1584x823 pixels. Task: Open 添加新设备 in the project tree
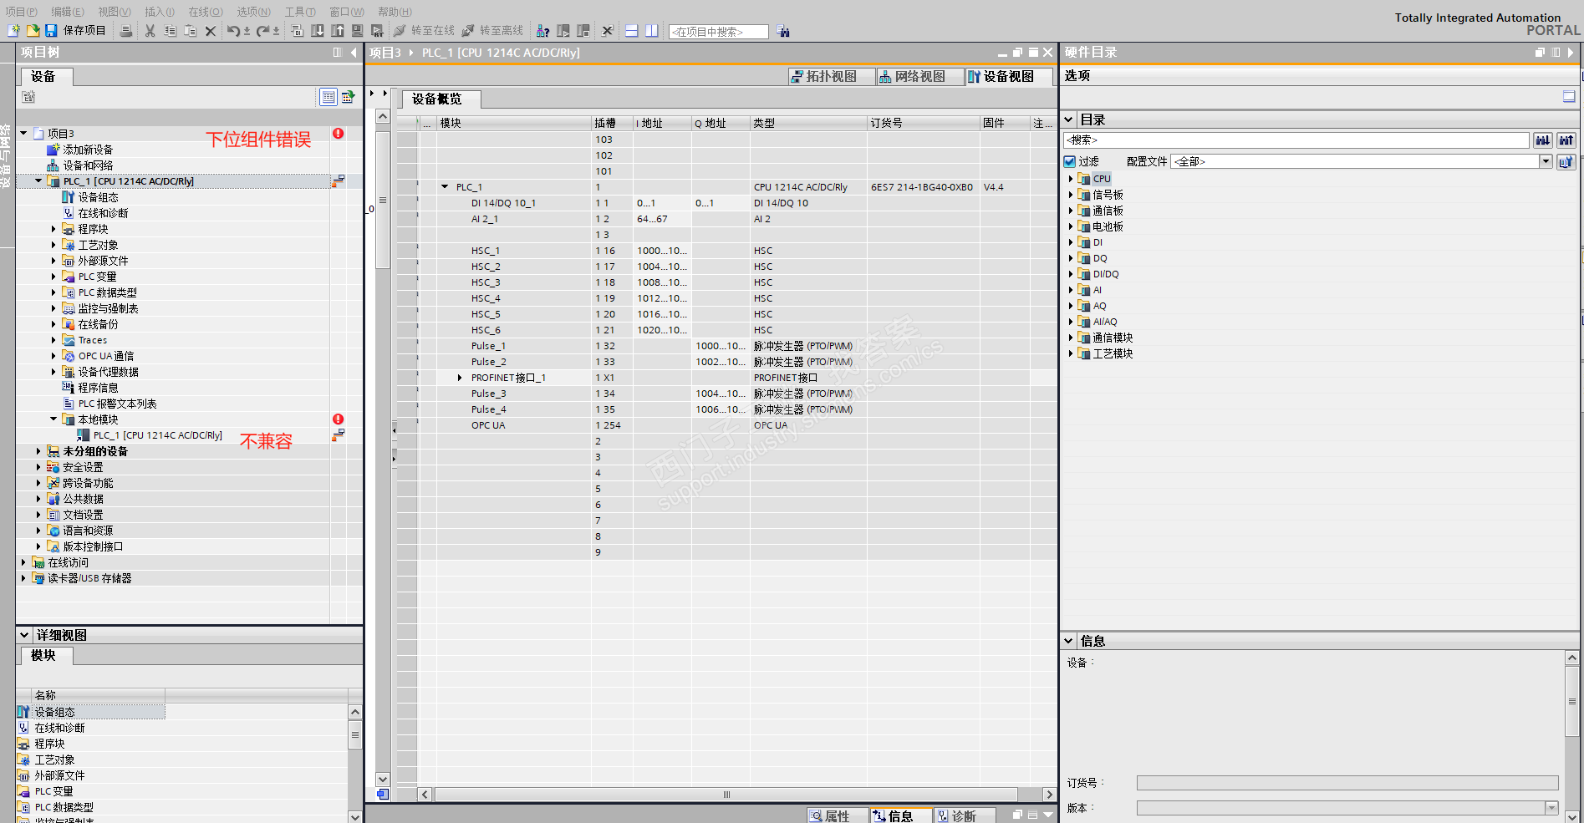pyautogui.click(x=88, y=150)
